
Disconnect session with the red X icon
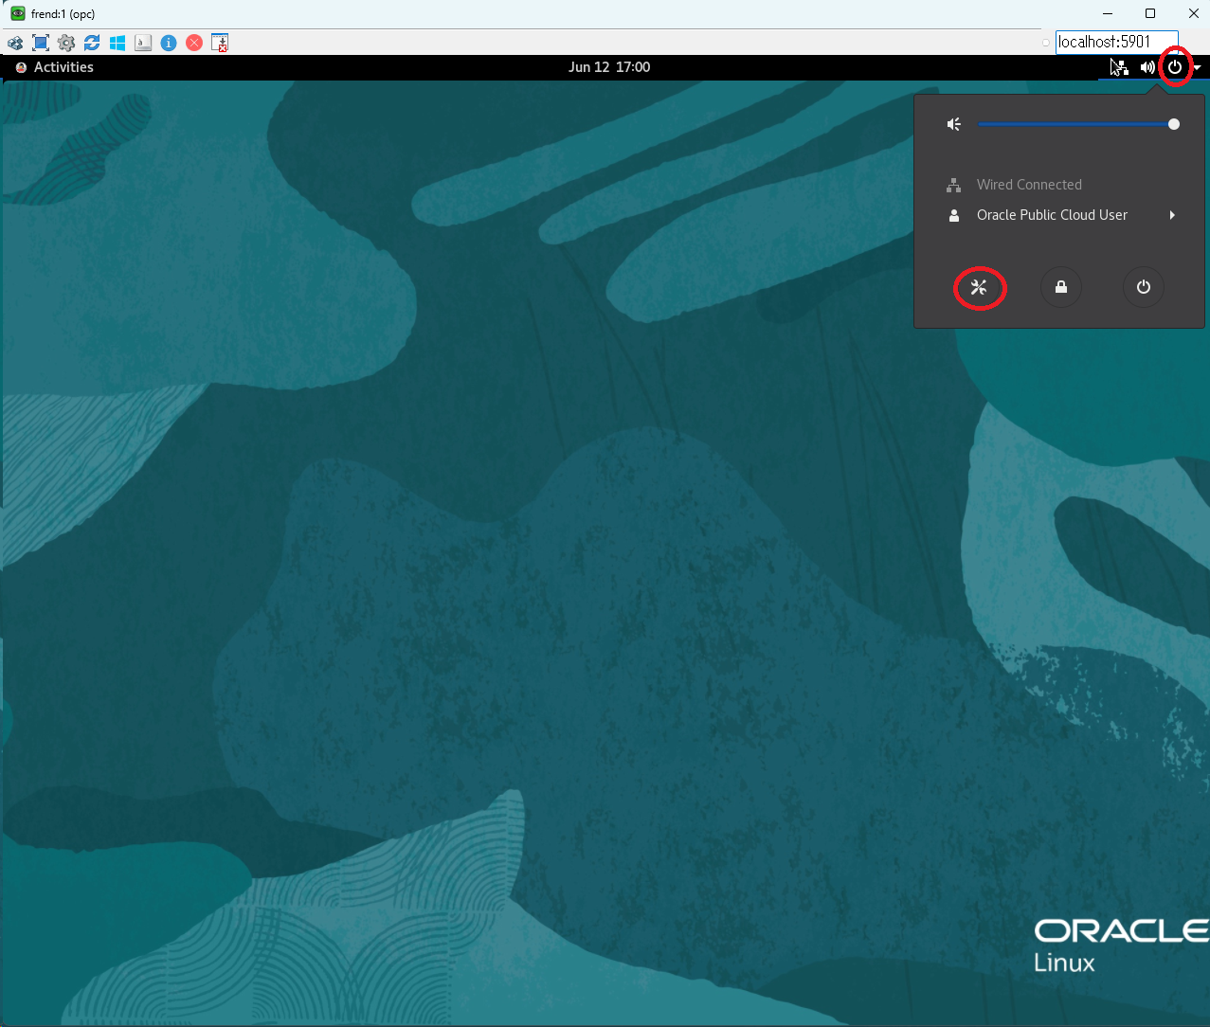(194, 43)
